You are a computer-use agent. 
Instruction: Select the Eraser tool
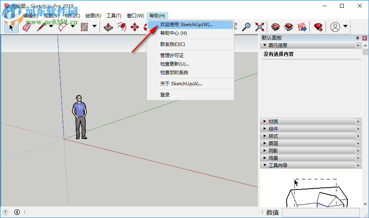27,27
